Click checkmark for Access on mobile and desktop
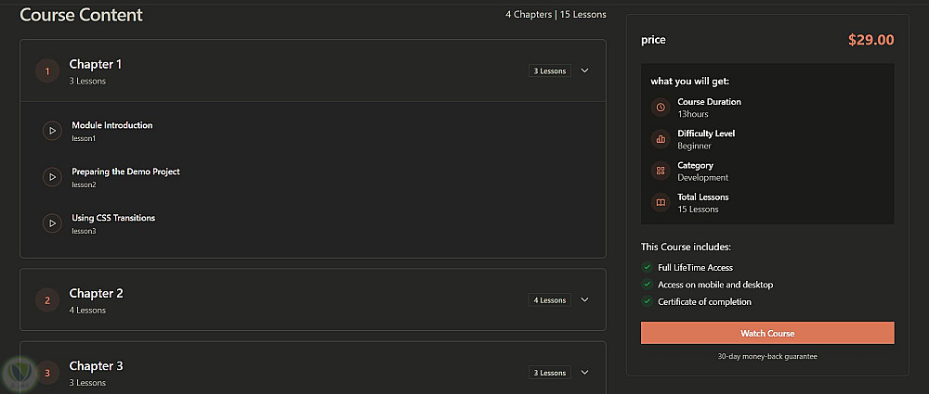 (x=647, y=285)
